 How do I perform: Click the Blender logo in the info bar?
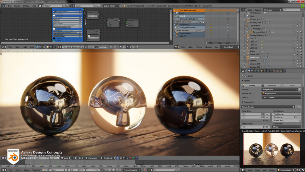click(x=125, y=6)
